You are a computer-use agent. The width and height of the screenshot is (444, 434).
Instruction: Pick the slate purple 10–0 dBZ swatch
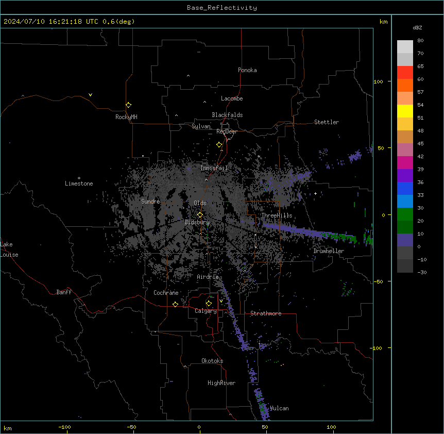tap(405, 240)
